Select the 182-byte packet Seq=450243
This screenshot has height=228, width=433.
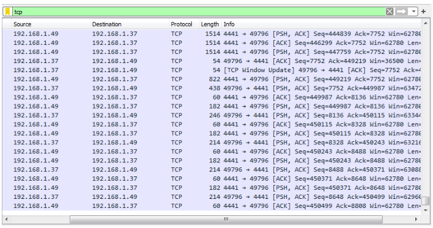212,161
